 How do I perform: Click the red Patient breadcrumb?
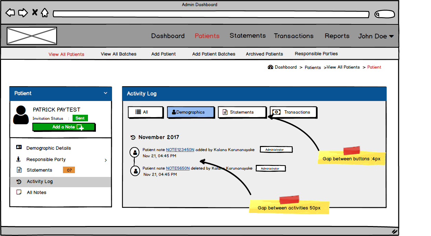[x=374, y=67]
